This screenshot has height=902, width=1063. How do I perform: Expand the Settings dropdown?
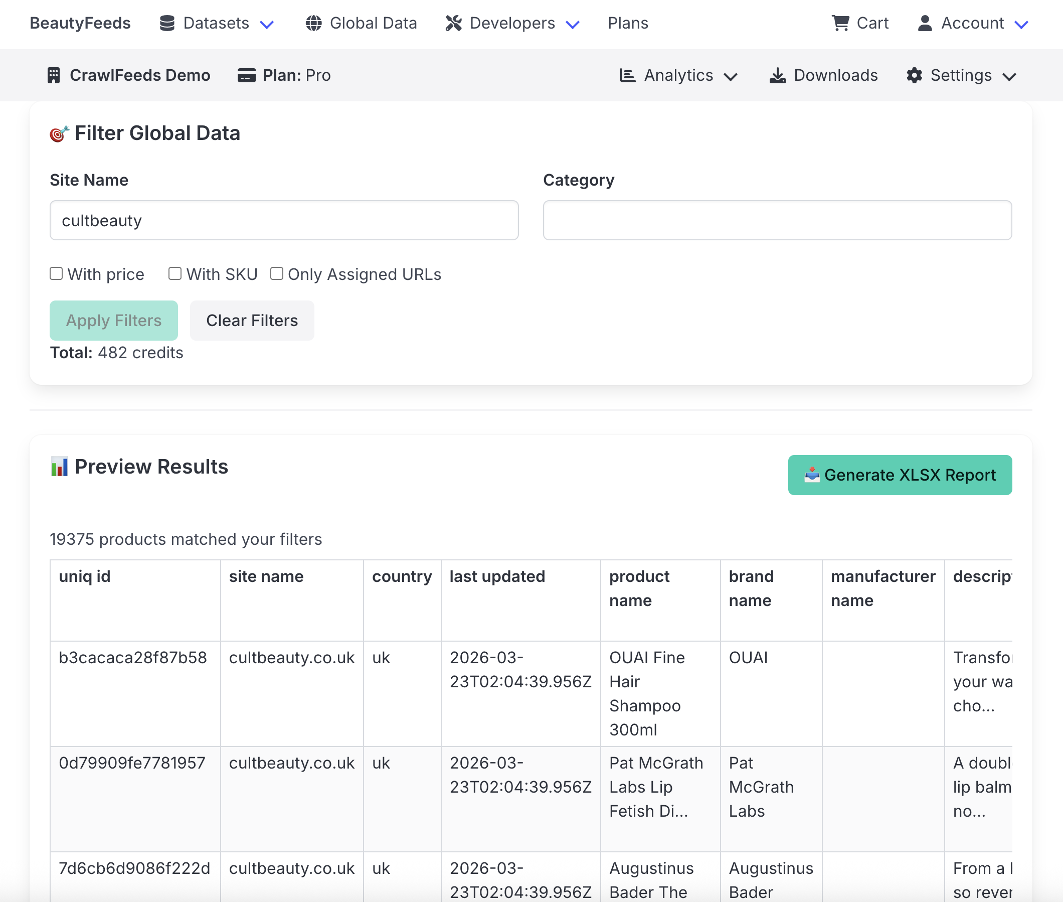(1010, 76)
